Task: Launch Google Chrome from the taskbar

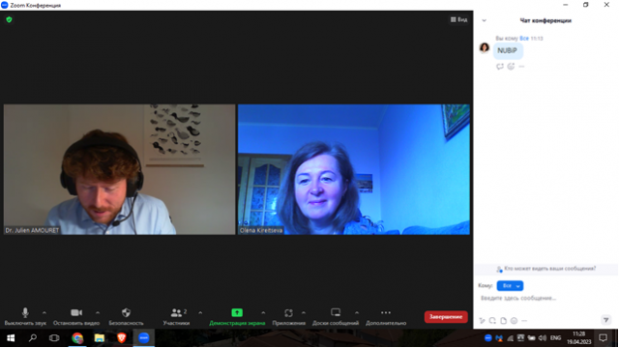Action: pyautogui.click(x=77, y=338)
